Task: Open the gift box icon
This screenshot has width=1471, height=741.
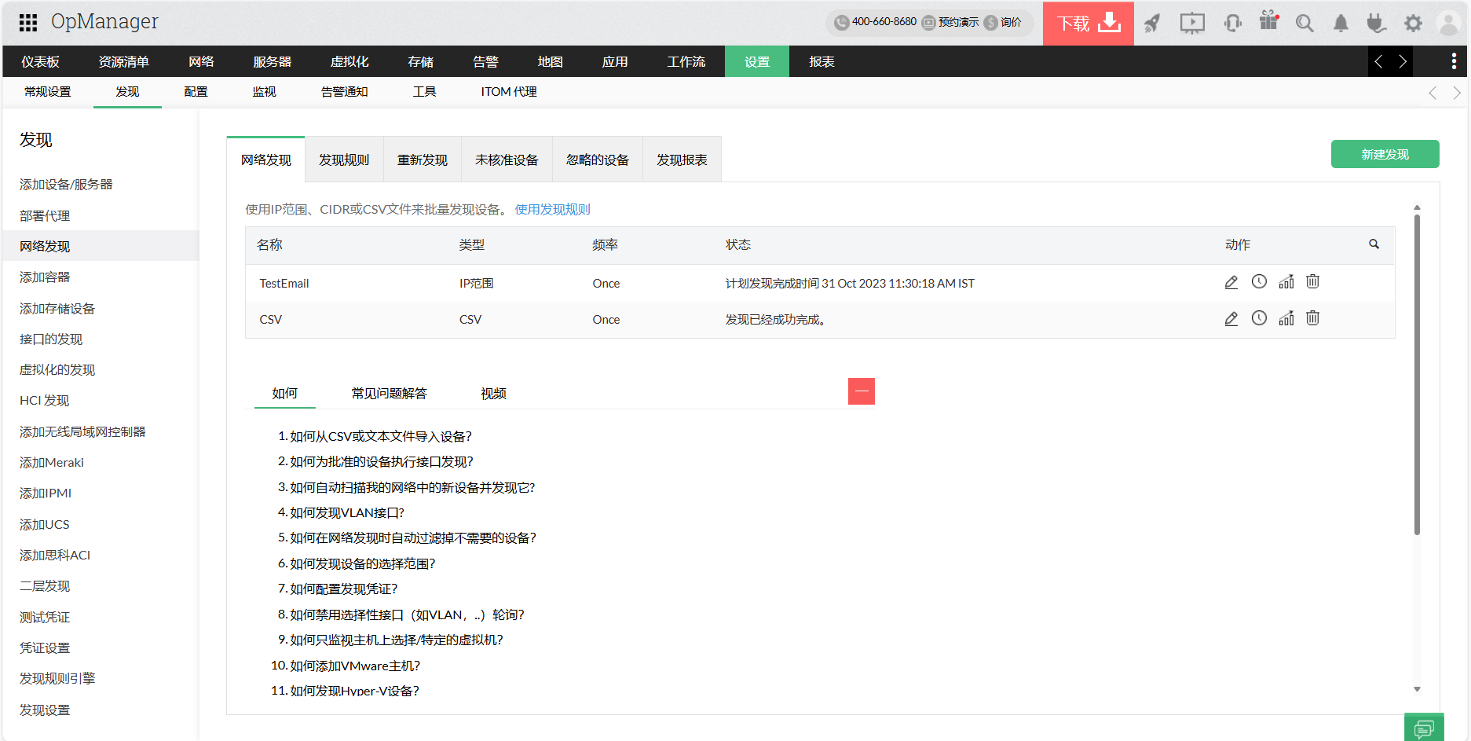Action: (1268, 21)
